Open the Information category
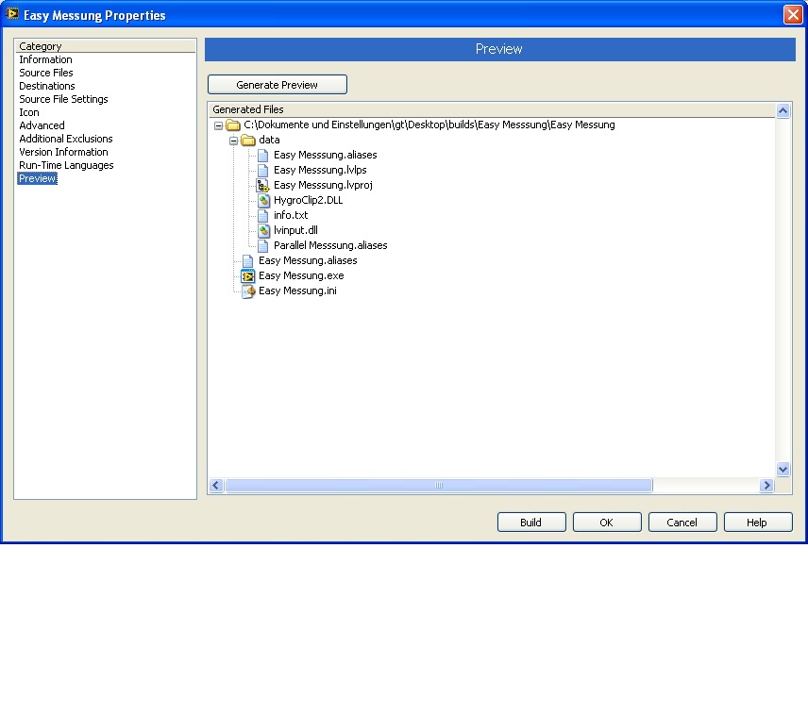Screen dimensions: 808x714 pyautogui.click(x=45, y=59)
